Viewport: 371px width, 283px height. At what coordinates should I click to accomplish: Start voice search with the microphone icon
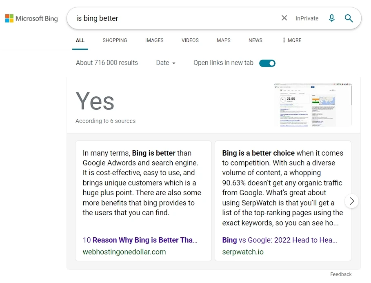coord(332,18)
